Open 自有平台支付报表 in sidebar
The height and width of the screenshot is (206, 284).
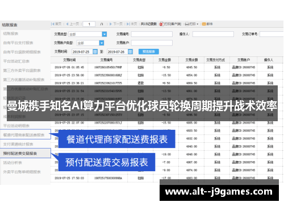click(18, 43)
